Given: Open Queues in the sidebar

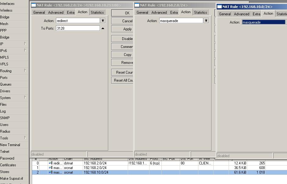Looking at the screenshot, I should click(x=6, y=84).
